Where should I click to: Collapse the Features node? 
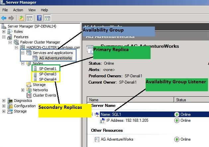click(x=4, y=37)
